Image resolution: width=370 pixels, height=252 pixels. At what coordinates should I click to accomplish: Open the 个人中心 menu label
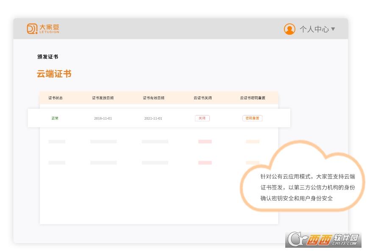[314, 29]
